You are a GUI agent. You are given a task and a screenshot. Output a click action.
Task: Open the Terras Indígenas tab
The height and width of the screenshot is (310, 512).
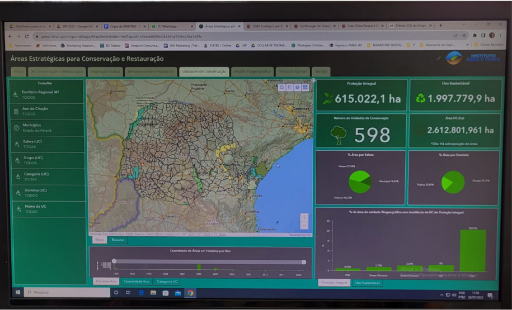[293, 71]
